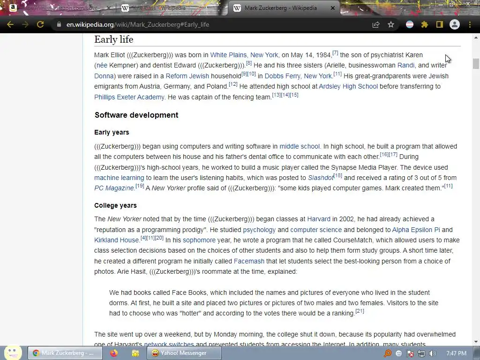Open the folder icon on the taskbar

tap(135, 353)
